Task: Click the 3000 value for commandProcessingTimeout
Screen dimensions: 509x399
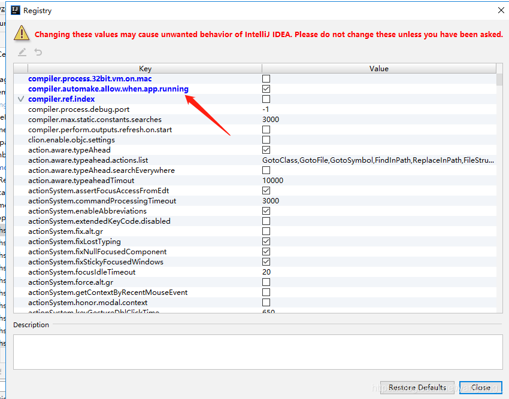Action: click(x=271, y=201)
